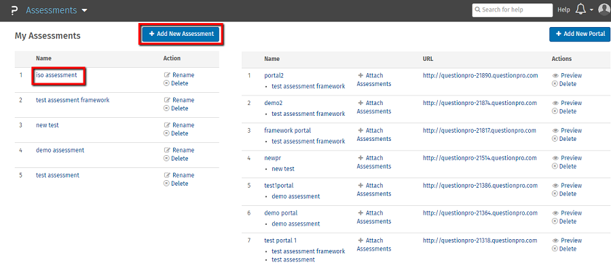Click Add New Portal button
611x273 pixels.
579,34
